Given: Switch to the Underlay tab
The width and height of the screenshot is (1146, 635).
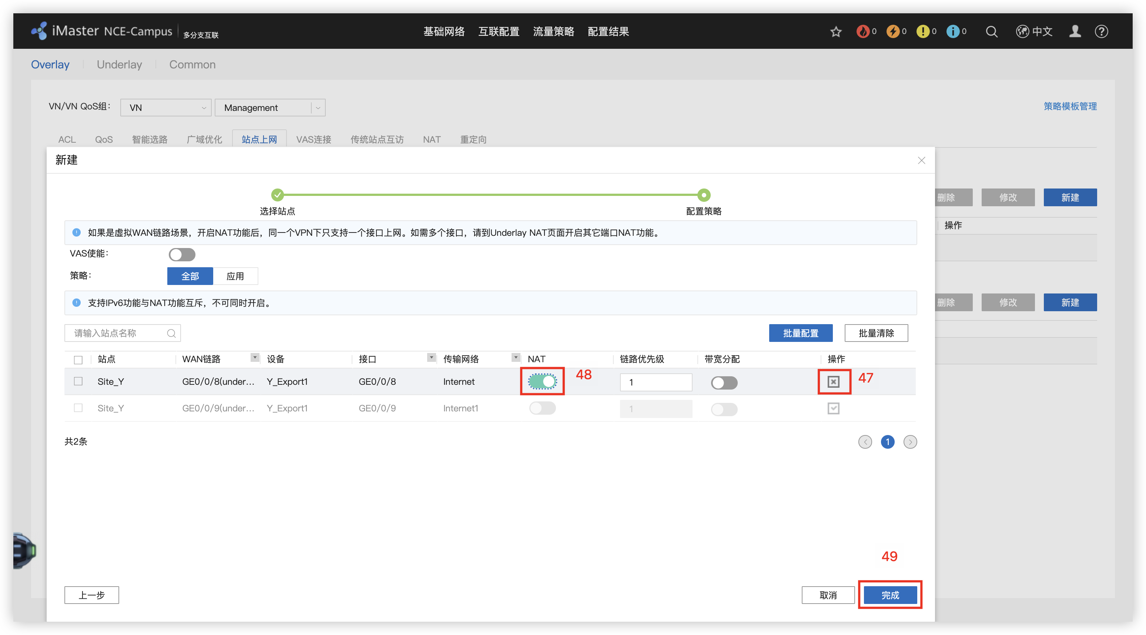Looking at the screenshot, I should [119, 64].
